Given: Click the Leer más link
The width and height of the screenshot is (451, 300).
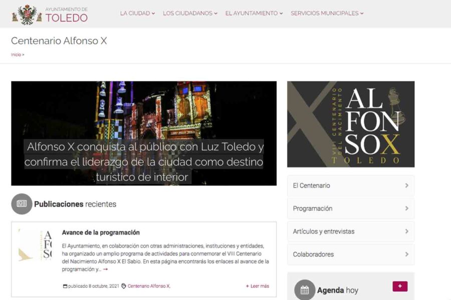Looking at the screenshot, I should click(x=258, y=286).
